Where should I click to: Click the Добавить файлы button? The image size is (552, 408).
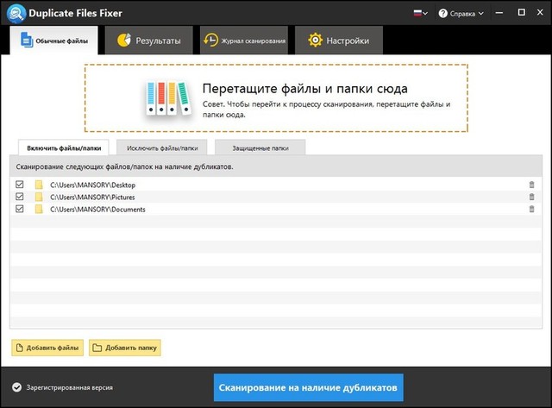click(x=47, y=348)
